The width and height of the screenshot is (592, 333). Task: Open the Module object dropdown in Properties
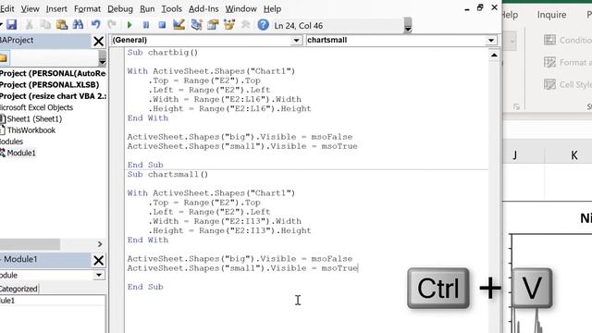(x=99, y=275)
